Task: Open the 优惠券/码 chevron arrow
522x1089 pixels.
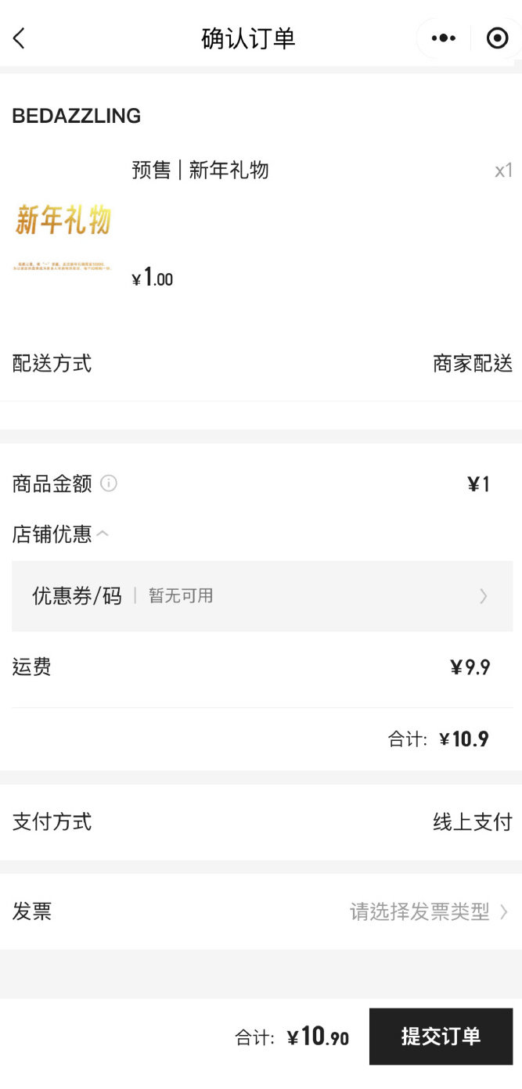Action: coord(484,596)
